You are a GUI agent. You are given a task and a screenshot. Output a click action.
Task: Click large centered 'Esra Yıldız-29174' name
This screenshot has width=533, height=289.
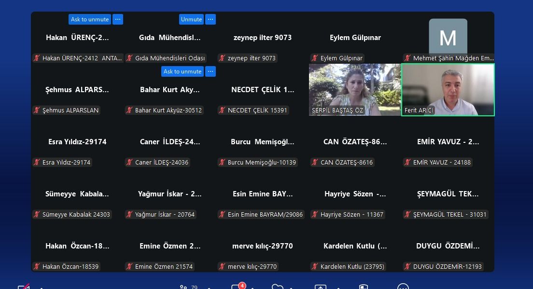77,142
